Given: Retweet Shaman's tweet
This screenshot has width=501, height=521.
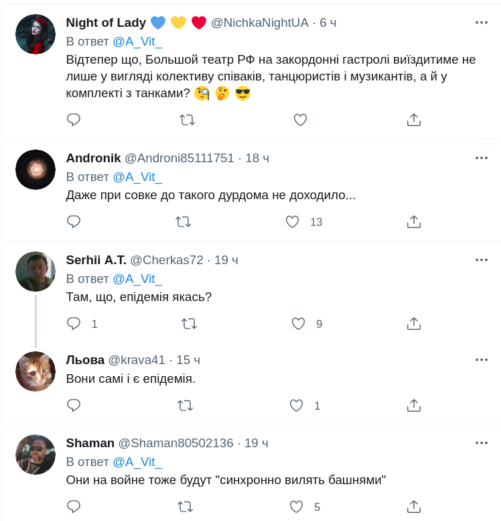Looking at the screenshot, I should pyautogui.click(x=184, y=507).
